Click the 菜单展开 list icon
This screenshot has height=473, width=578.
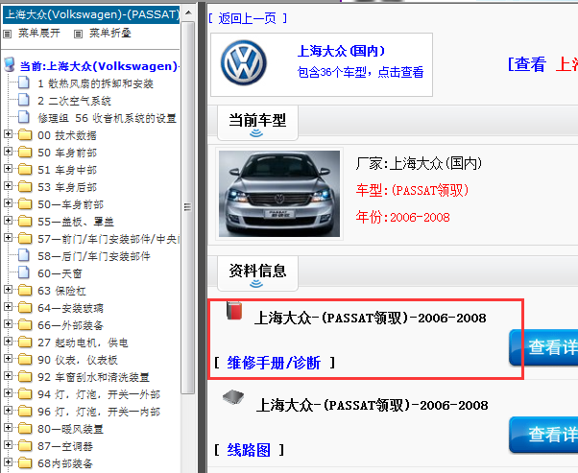(x=8, y=35)
